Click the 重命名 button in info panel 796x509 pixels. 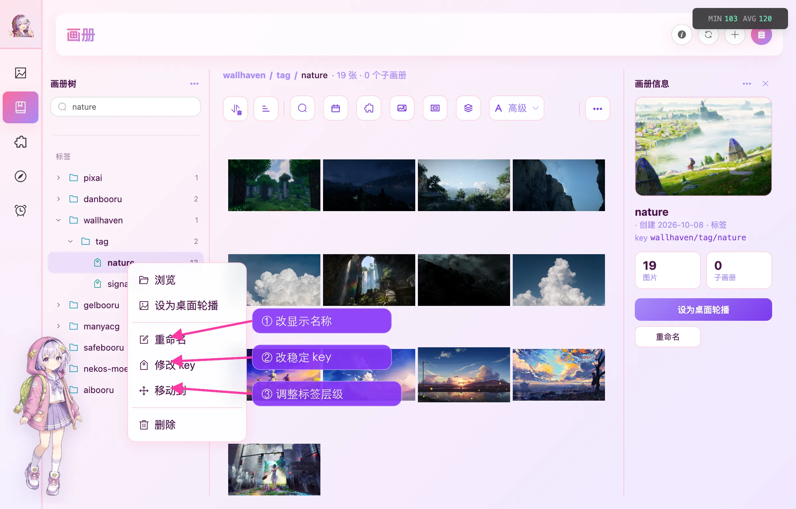point(668,337)
